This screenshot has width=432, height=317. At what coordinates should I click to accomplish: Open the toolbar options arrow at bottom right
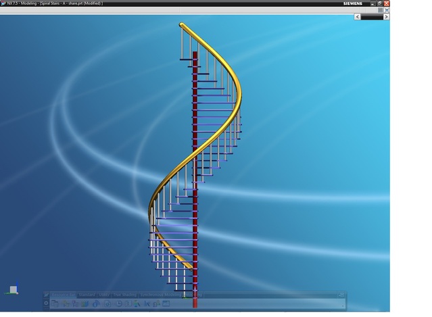tap(343, 306)
